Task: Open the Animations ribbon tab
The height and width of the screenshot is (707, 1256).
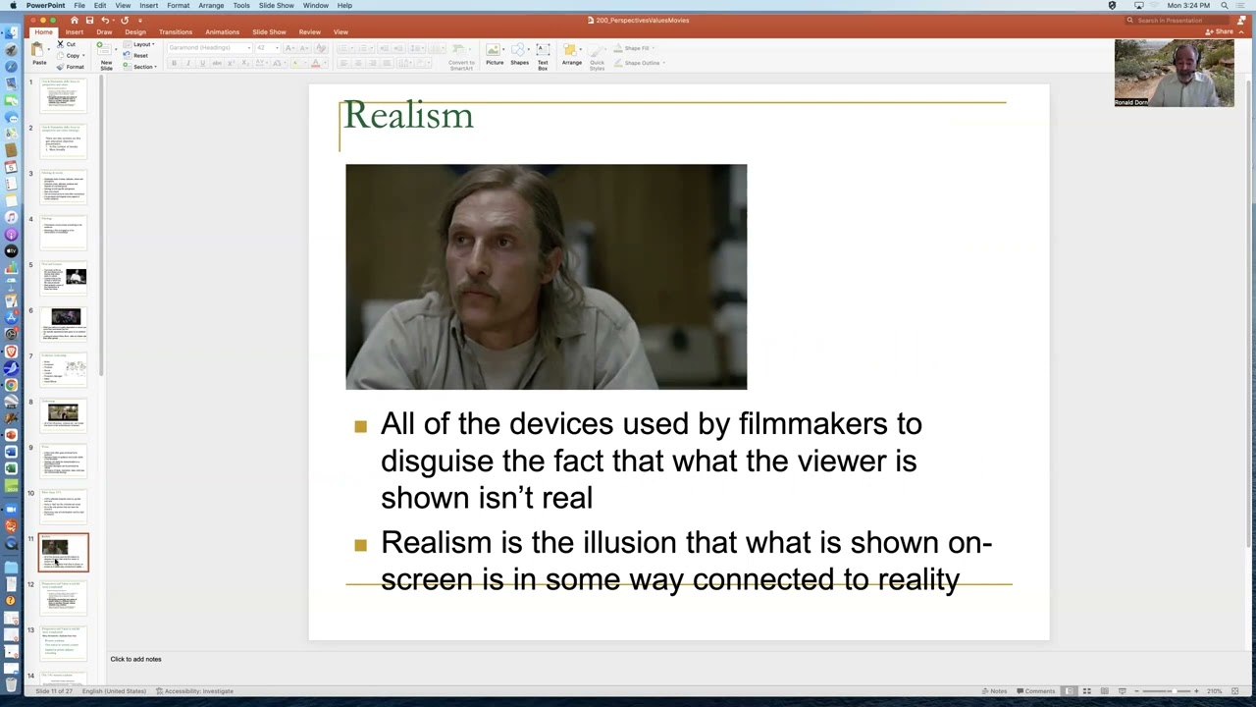Action: pyautogui.click(x=222, y=32)
